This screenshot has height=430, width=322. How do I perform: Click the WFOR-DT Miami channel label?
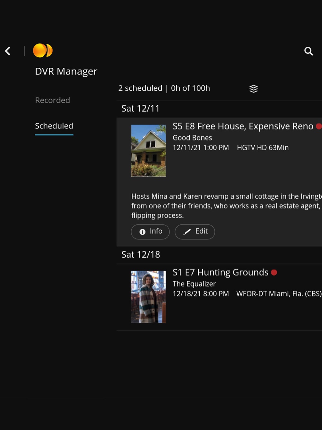pyautogui.click(x=279, y=294)
